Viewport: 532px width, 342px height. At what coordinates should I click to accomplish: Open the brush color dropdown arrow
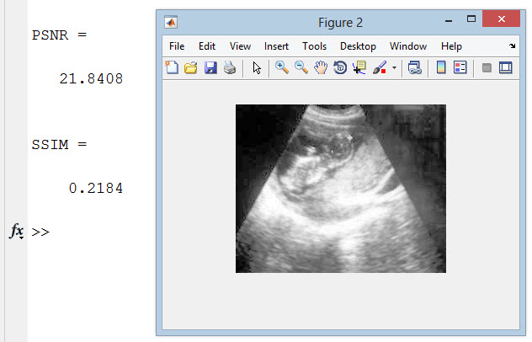[394, 68]
